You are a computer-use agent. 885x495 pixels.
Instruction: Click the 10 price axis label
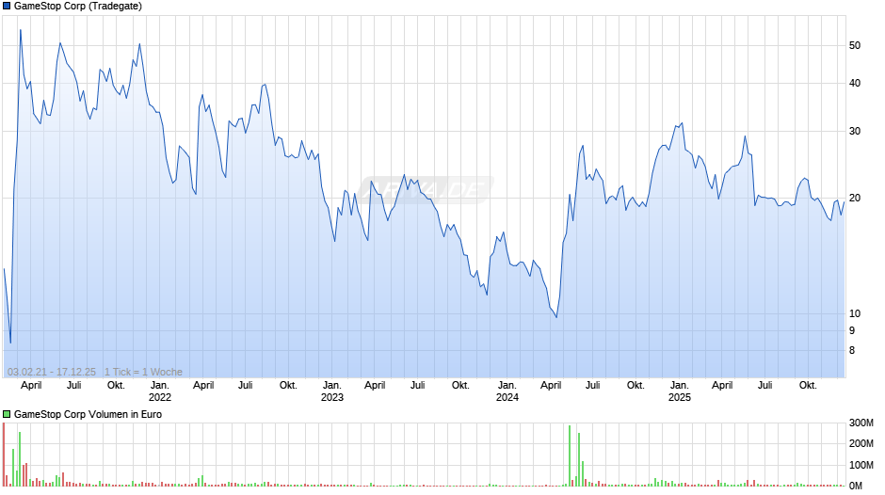click(x=855, y=313)
